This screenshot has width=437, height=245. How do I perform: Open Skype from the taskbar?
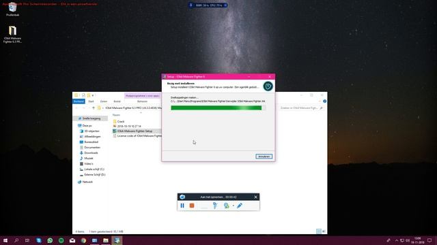pos(39,240)
